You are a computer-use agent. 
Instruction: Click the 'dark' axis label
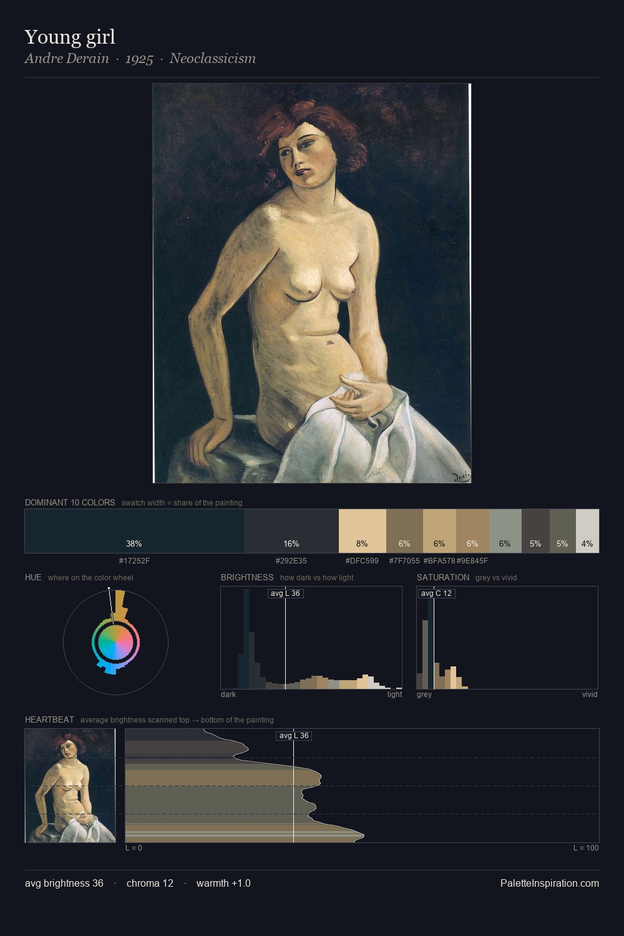click(228, 695)
